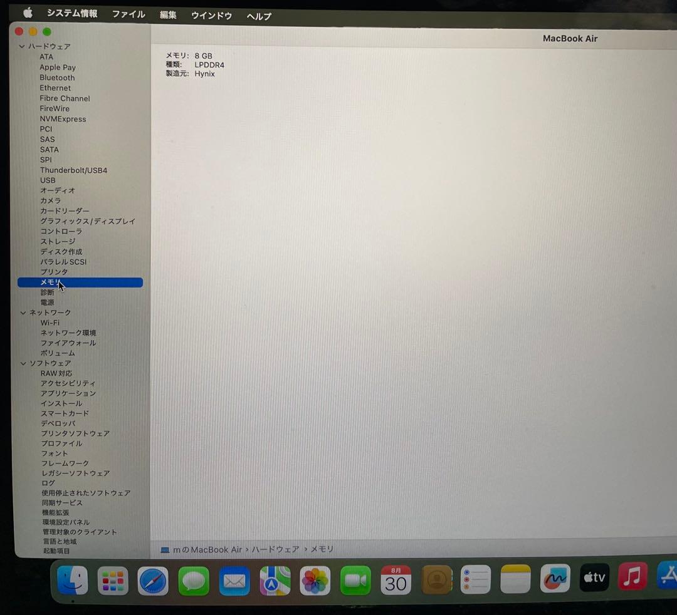Select Wi-Fi in the sidebar
This screenshot has height=615, width=677.
tap(50, 323)
